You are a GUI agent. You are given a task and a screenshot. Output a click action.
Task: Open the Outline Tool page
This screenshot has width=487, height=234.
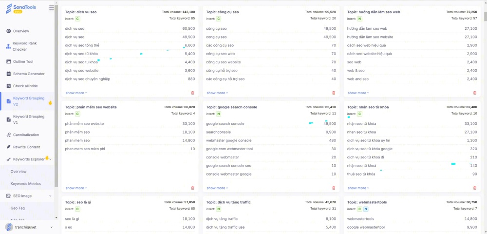point(23,62)
